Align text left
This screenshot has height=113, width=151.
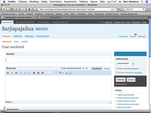point(34,73)
